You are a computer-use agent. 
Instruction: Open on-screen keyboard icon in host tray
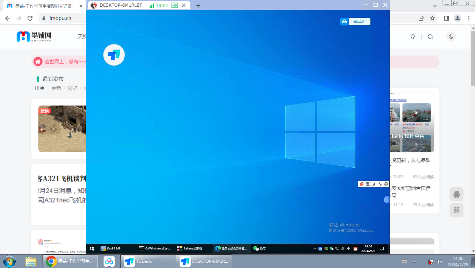405,261
